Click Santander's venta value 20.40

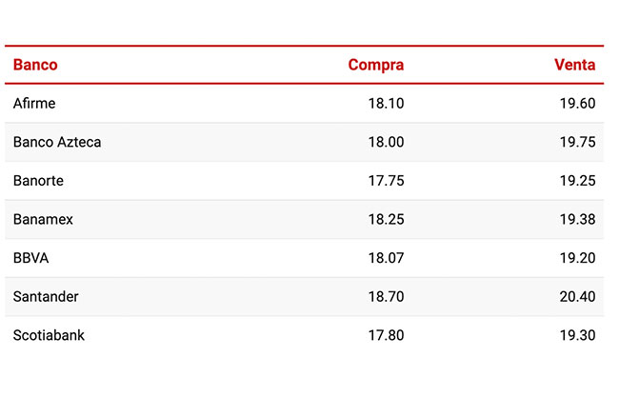[577, 297]
